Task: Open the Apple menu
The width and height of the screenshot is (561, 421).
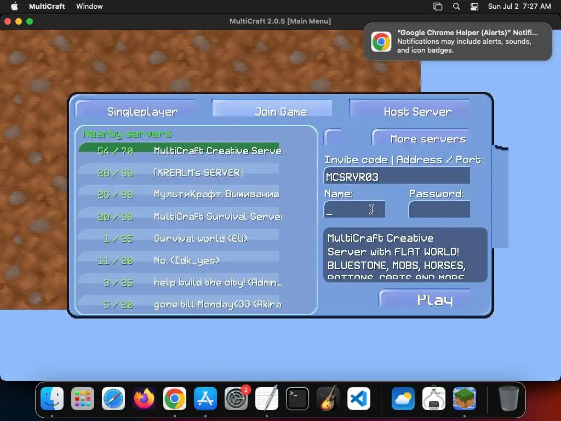Action: 14,6
